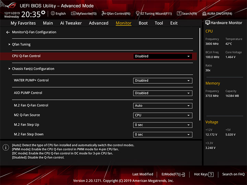Click the settings gear icon next to the clock
The width and height of the screenshot is (247, 185).
(x=43, y=12)
